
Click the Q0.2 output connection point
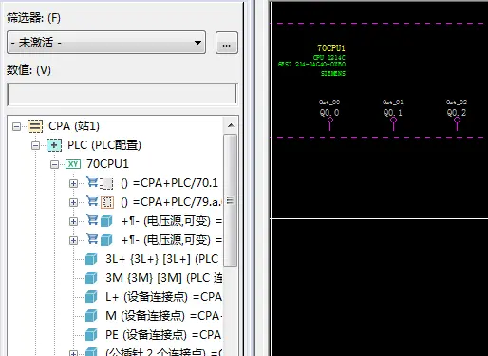(x=457, y=120)
